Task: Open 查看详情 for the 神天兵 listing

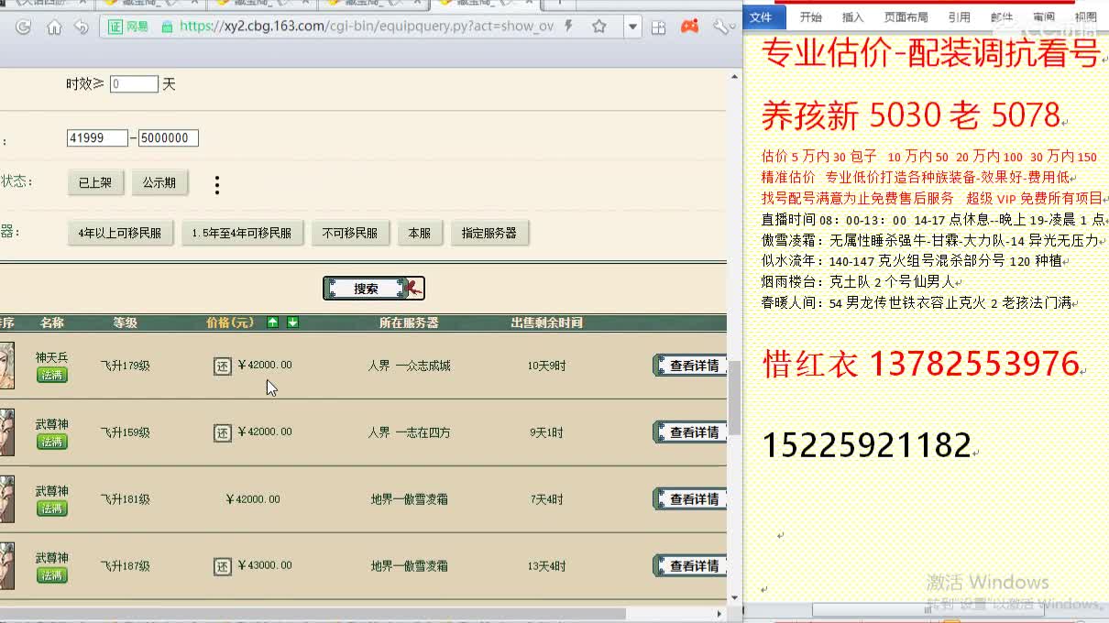Action: 690,366
